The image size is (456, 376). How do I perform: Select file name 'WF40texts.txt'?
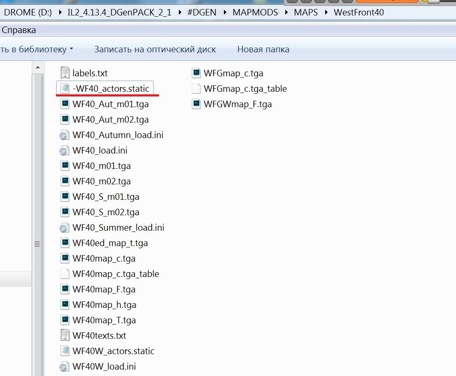coord(99,336)
